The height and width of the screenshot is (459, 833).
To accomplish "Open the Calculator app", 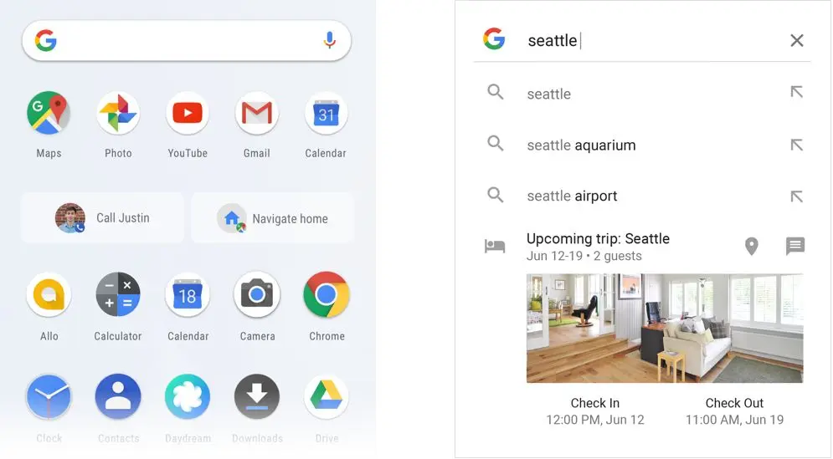I will [x=118, y=294].
